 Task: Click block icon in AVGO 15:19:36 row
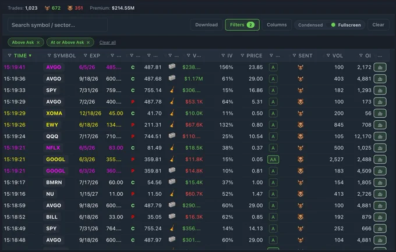coord(172,78)
